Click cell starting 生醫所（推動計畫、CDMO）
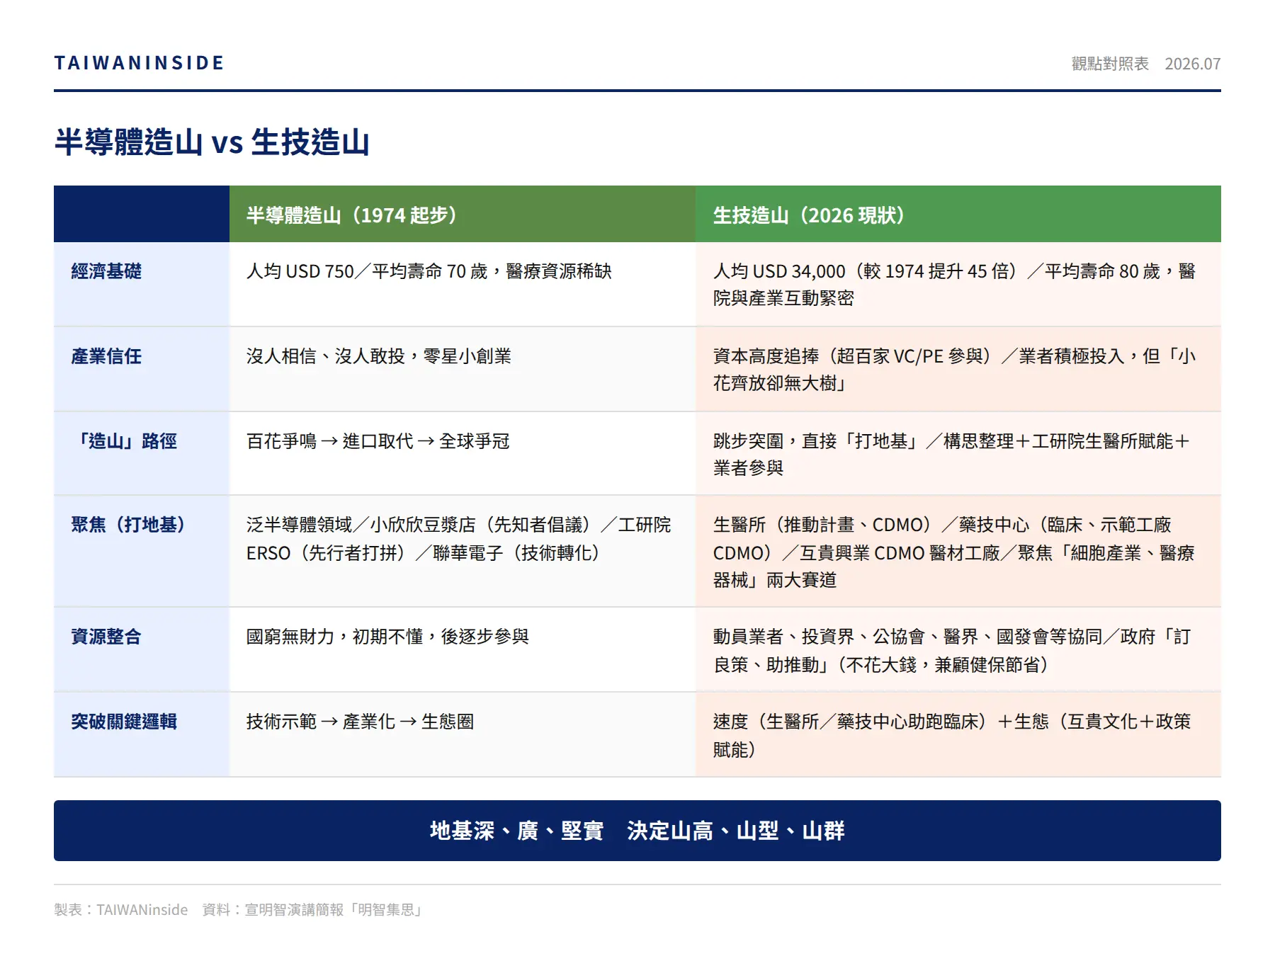The width and height of the screenshot is (1275, 956). click(958, 552)
